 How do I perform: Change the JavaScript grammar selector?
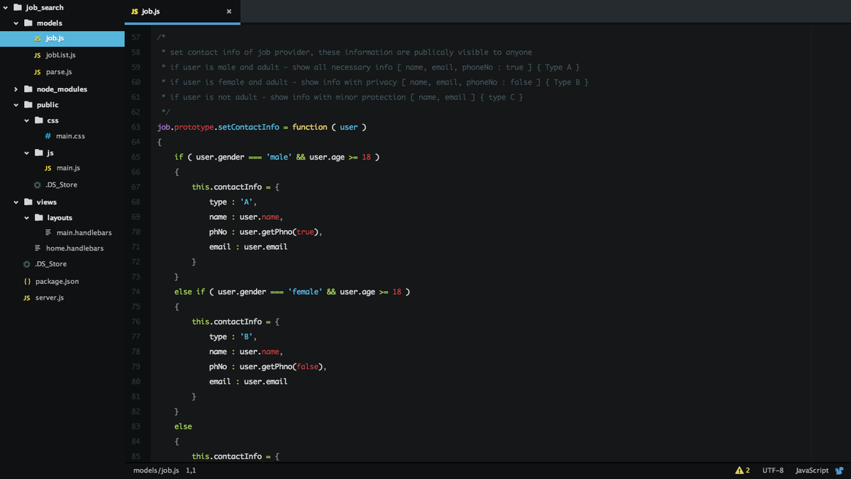pyautogui.click(x=812, y=470)
